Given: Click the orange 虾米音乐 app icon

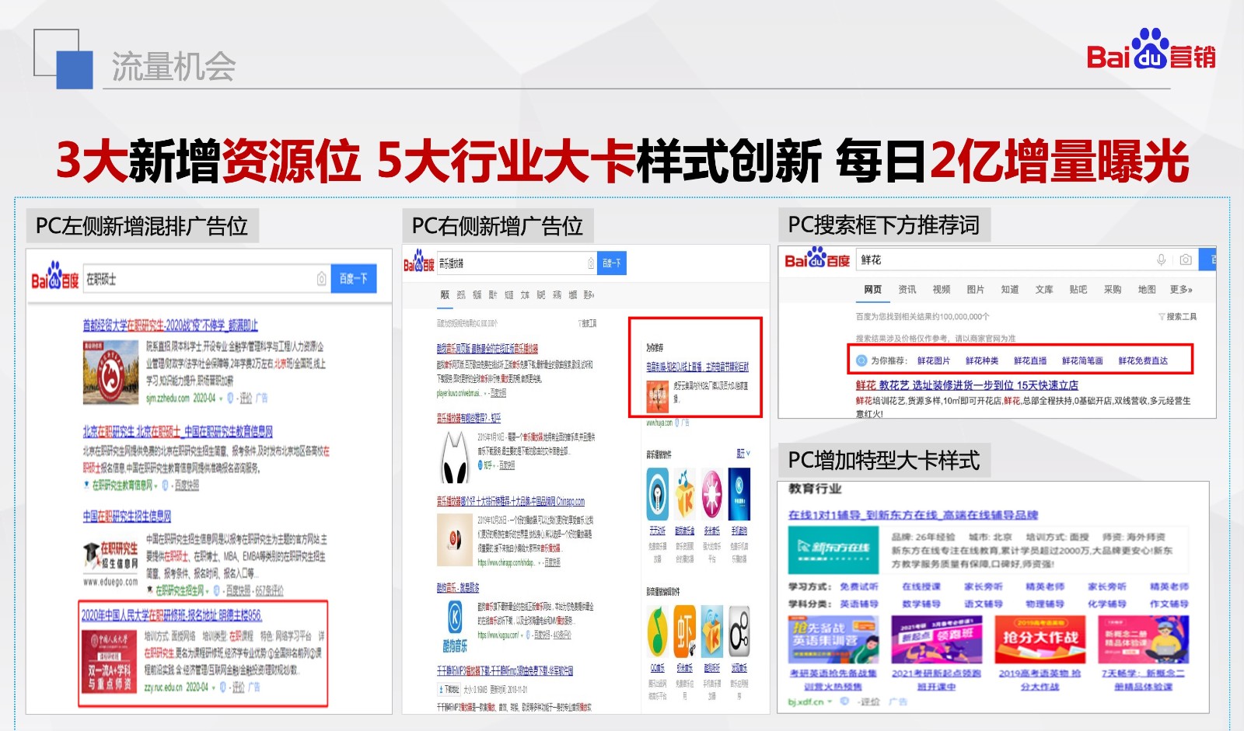Looking at the screenshot, I should [x=685, y=632].
